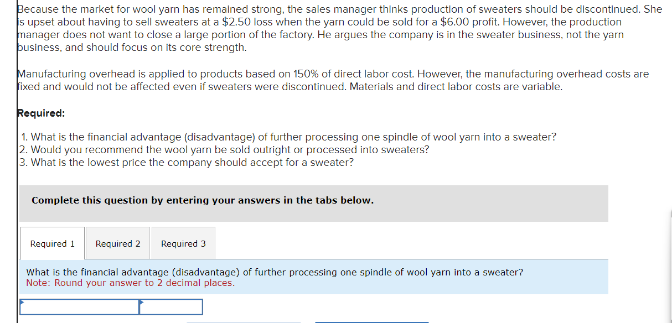Viewport: 672px width, 323px height.
Task: Switch to the Required 2 tab
Action: pos(117,243)
